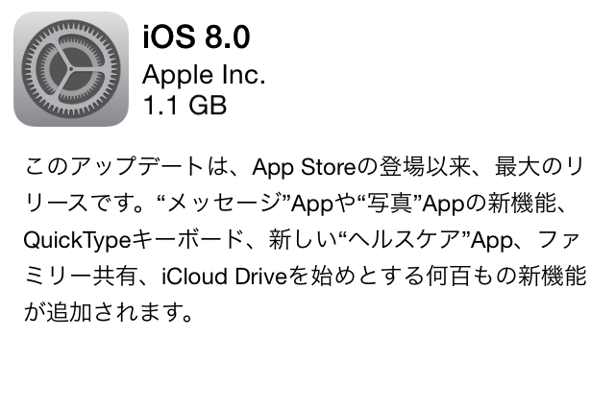This screenshot has height=410, width=615.
Task: Tap the iCloud Drive text
Action: [x=224, y=276]
